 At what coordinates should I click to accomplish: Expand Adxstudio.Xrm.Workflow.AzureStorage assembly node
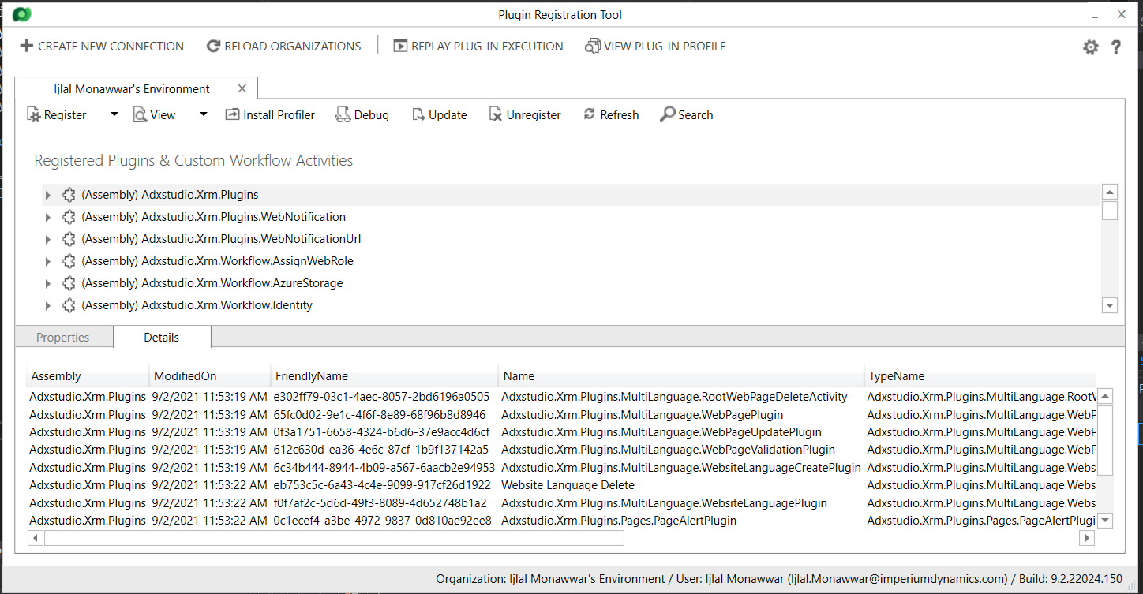tap(47, 283)
